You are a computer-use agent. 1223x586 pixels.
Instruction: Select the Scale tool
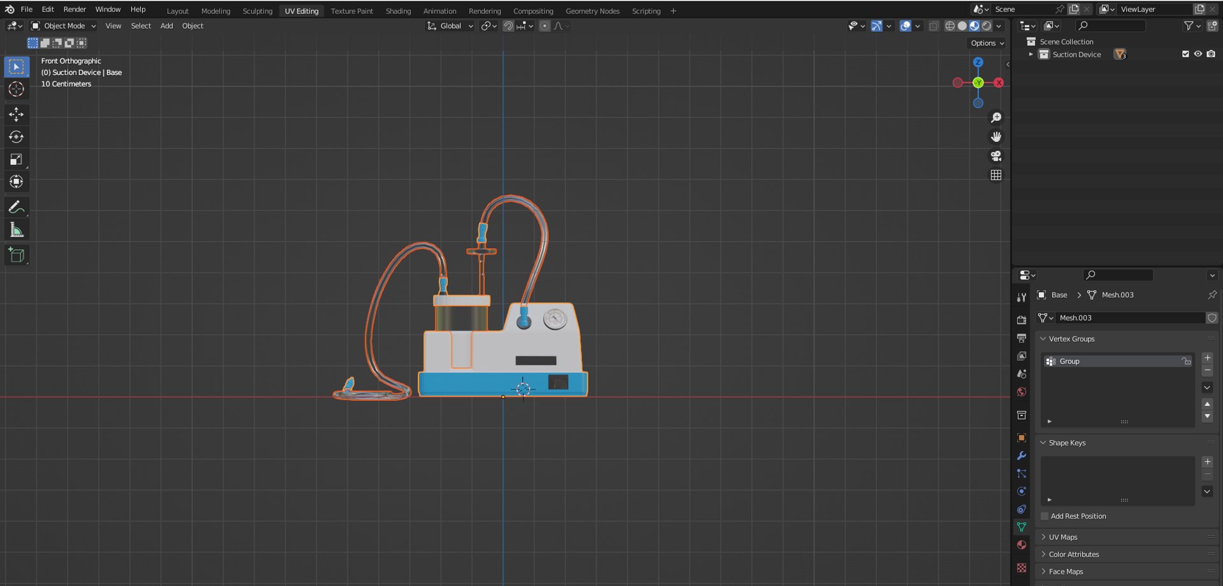pos(17,159)
